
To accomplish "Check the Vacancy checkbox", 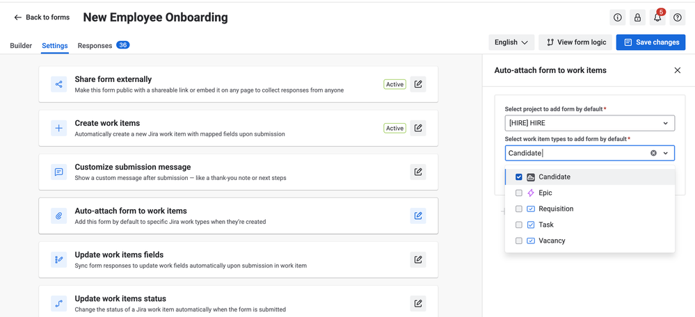I will [x=518, y=241].
